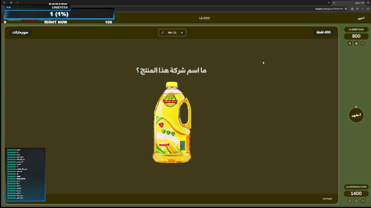This screenshot has width=371, height=208.
Task: Click LA B3B3 team's 800 score
Action: (x=356, y=36)
